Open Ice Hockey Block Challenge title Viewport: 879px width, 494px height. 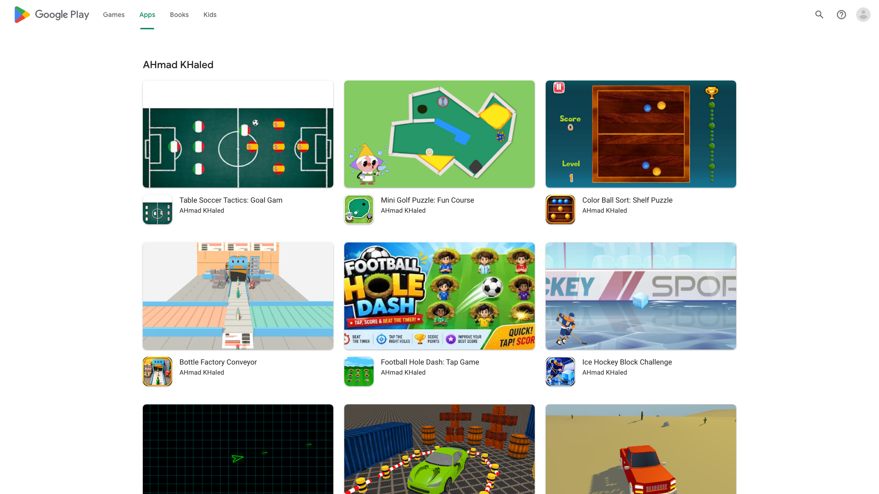627,362
